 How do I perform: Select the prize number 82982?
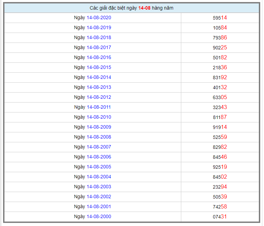coord(220,147)
